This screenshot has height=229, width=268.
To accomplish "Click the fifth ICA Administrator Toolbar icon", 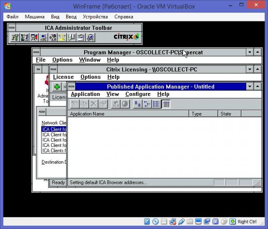I will [x=53, y=37].
